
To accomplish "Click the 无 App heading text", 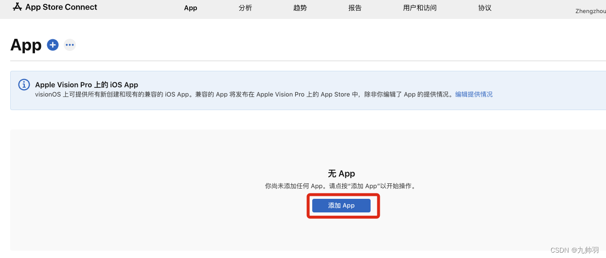I will tap(341, 174).
